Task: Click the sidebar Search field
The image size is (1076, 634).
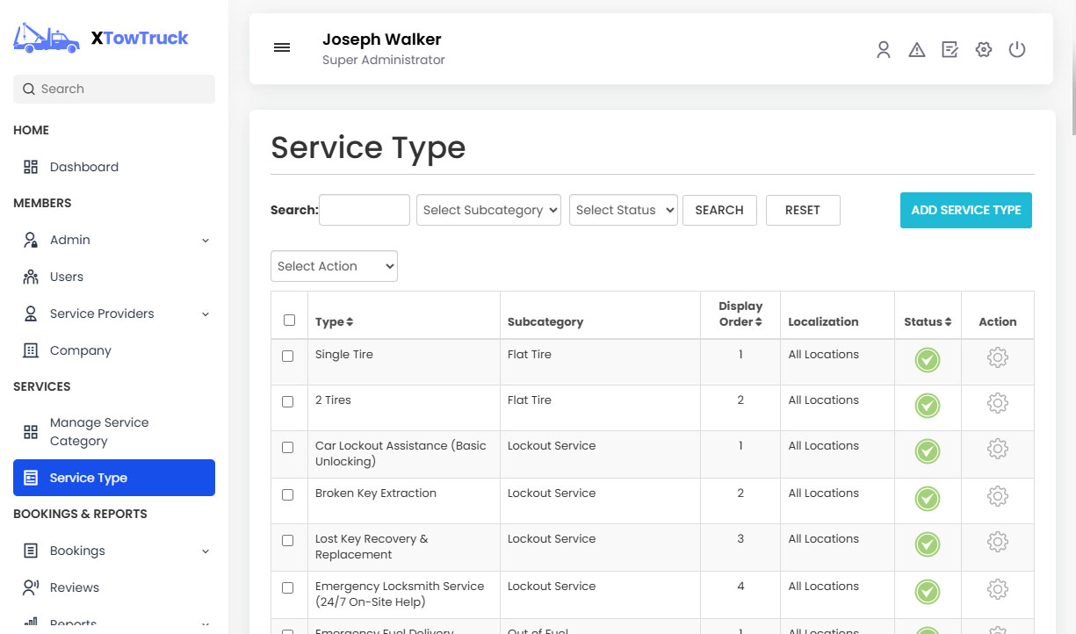Action: tap(113, 89)
